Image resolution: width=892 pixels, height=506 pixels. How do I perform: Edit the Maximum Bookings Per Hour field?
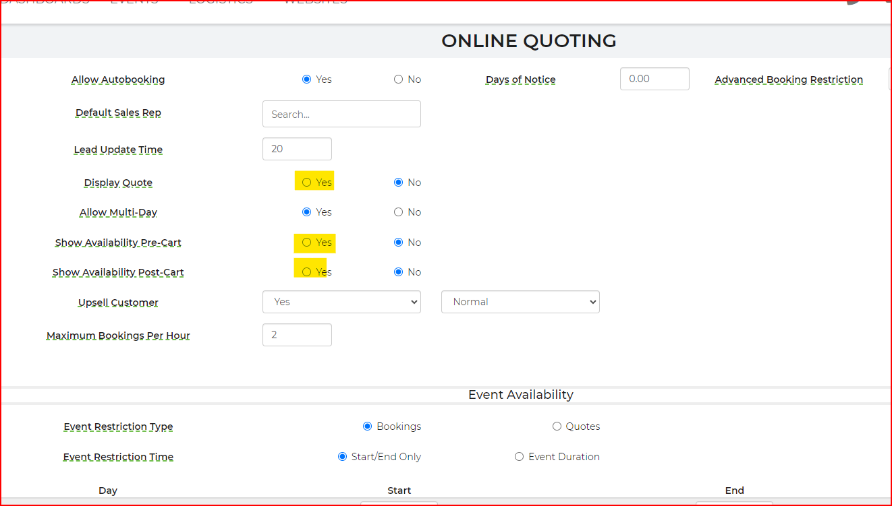pos(297,335)
